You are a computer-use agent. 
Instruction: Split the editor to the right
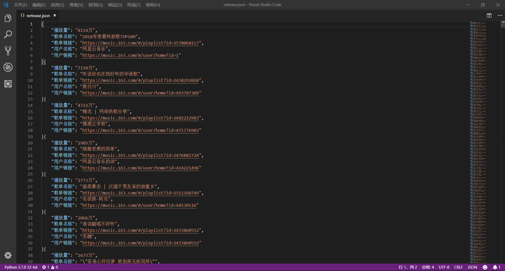489,16
